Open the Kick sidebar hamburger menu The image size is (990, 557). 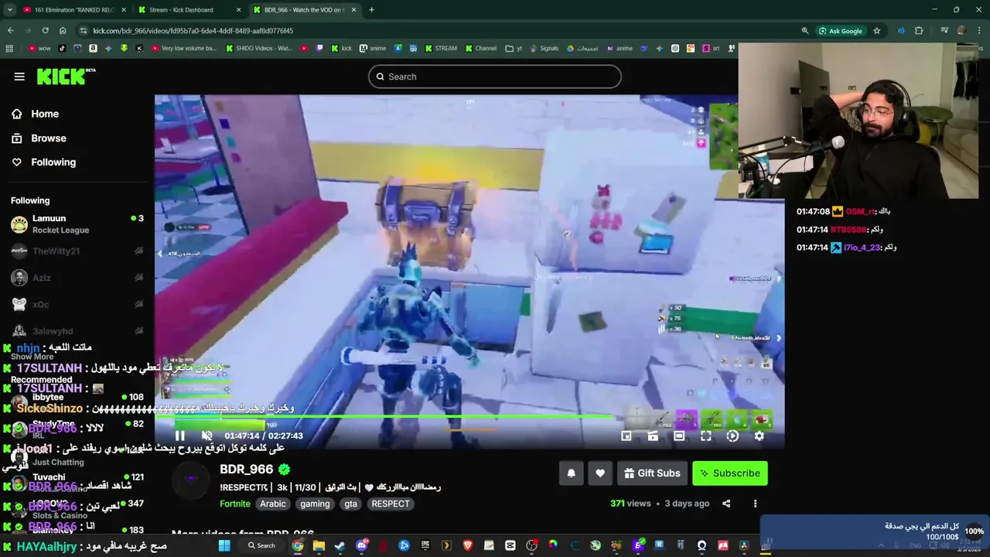[x=19, y=77]
